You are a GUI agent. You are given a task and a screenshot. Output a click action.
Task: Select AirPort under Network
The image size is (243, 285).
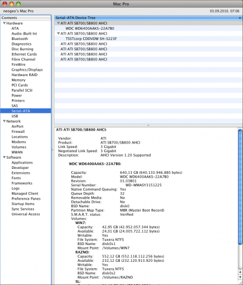coord(17,126)
